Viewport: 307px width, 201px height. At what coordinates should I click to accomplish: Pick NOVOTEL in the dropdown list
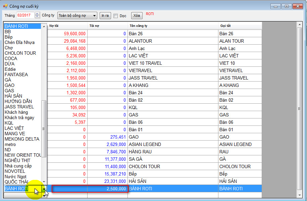pyautogui.click(x=22, y=171)
